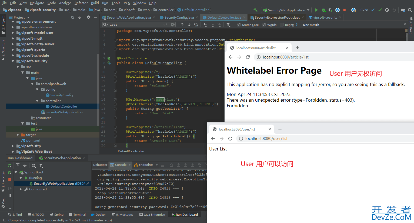The height and width of the screenshot is (223, 414).
Task: Expand all icon in Run Dashboard toolbar
Action: tap(18, 165)
